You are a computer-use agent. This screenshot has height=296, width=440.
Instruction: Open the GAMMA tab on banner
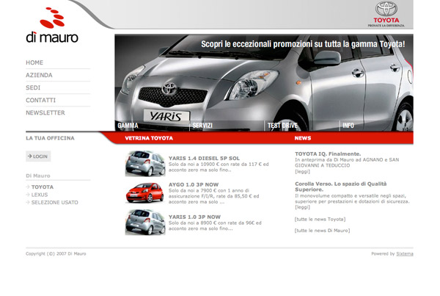click(x=128, y=126)
